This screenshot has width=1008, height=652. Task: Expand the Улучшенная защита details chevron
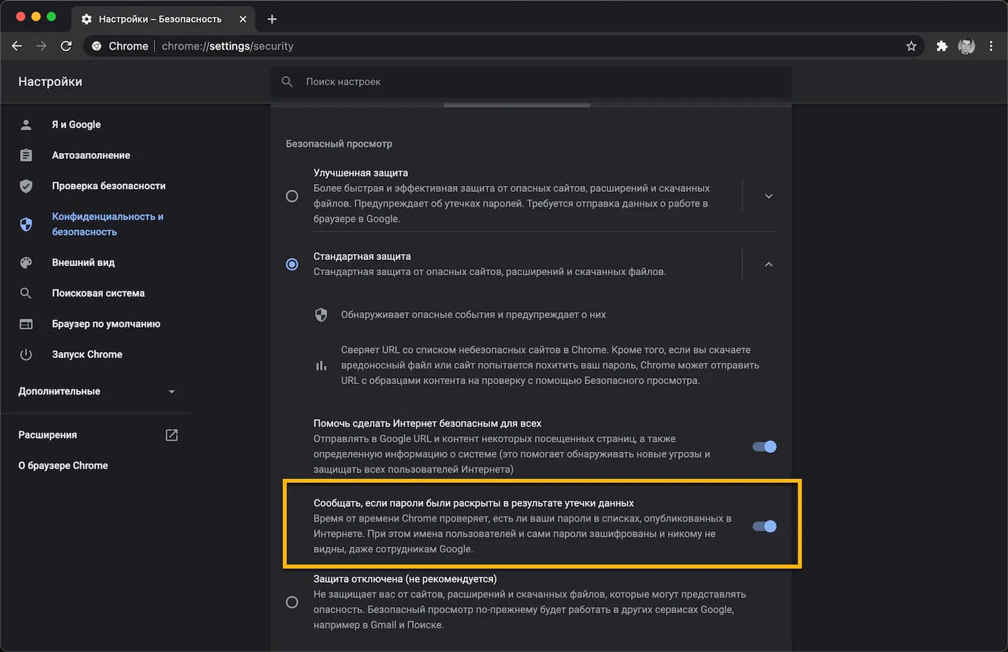[x=769, y=196]
